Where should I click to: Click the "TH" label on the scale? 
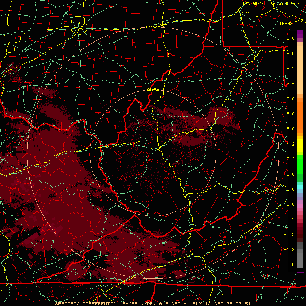coord(292,265)
